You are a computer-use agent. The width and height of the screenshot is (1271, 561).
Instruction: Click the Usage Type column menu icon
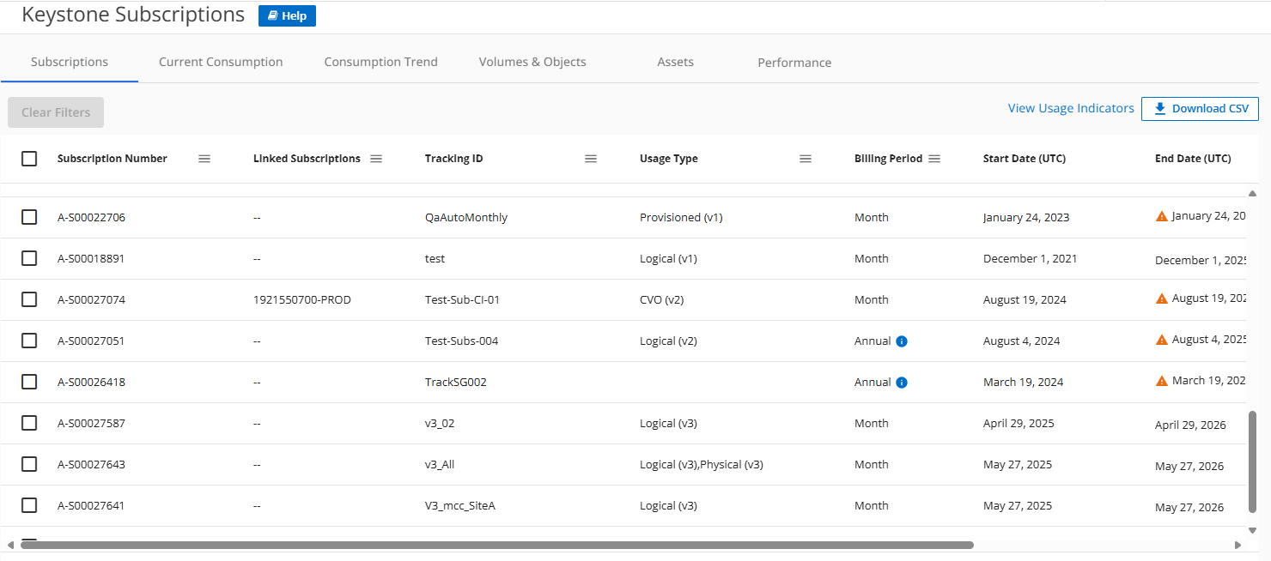pos(806,159)
